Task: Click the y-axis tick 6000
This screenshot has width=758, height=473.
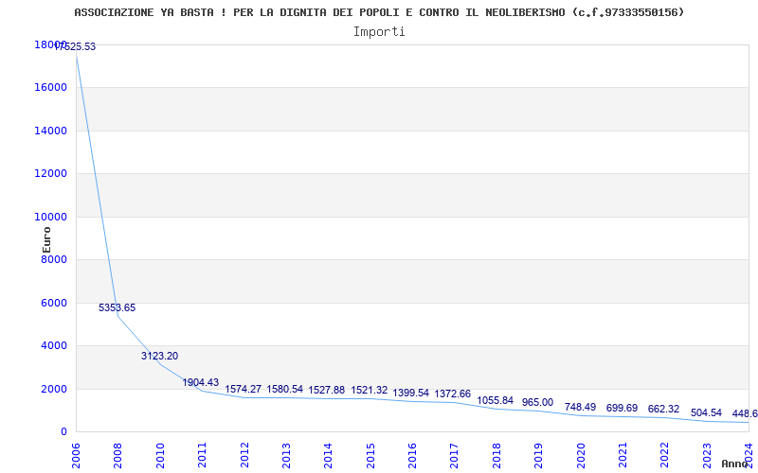Action: (x=54, y=303)
